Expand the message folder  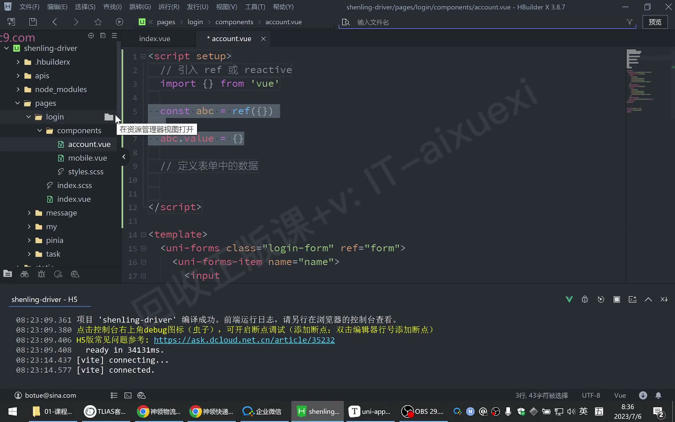click(29, 213)
